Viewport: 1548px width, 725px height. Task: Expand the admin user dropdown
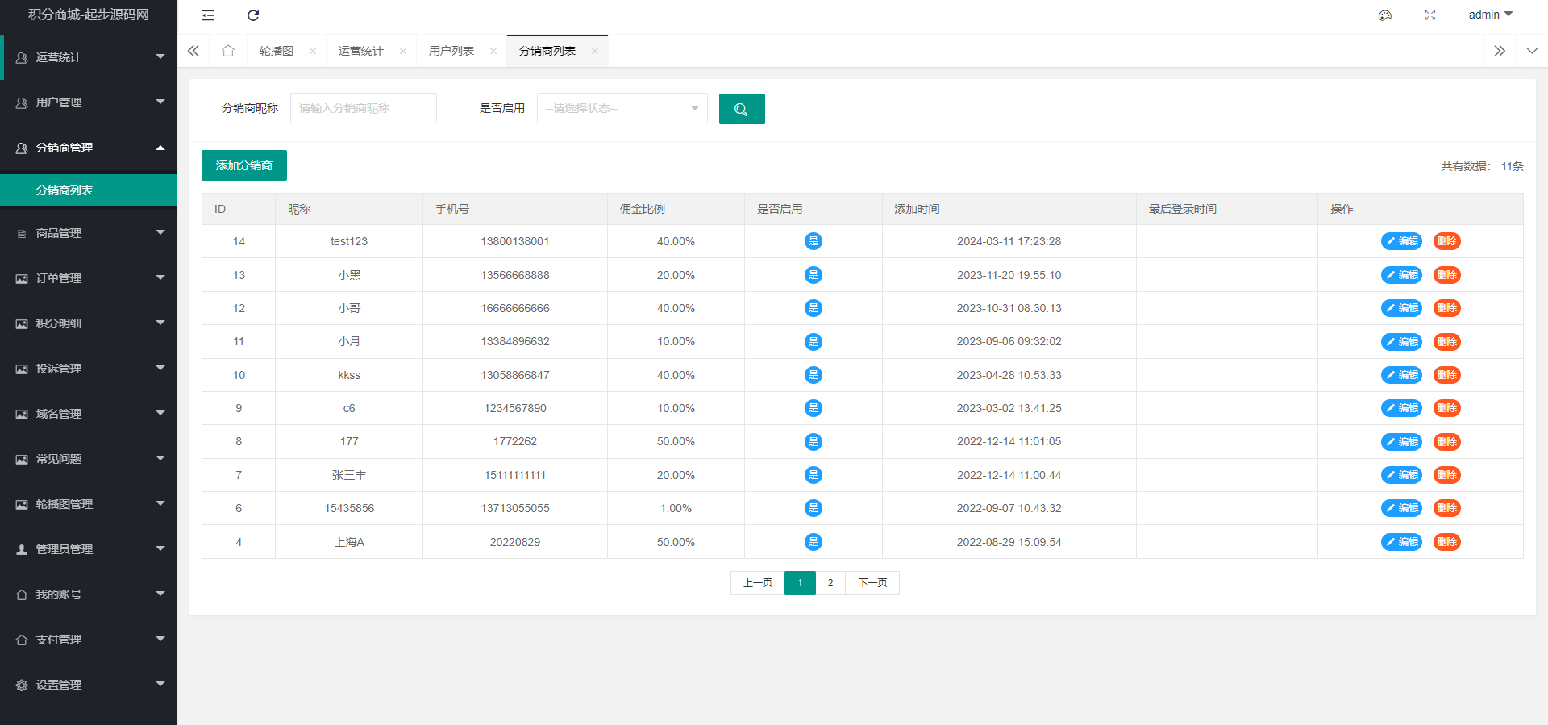(x=1490, y=15)
